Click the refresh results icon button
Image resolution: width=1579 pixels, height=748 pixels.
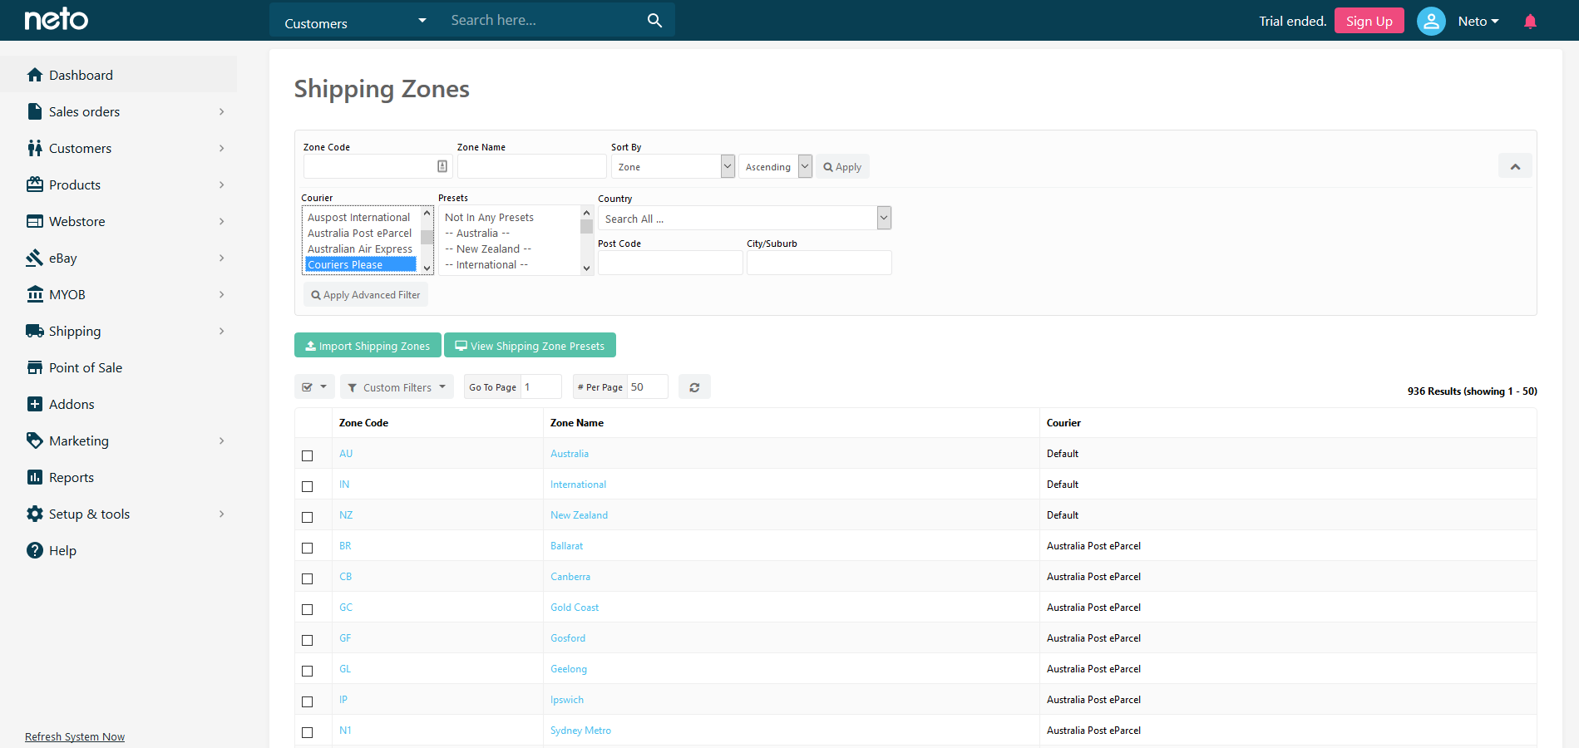click(x=694, y=387)
